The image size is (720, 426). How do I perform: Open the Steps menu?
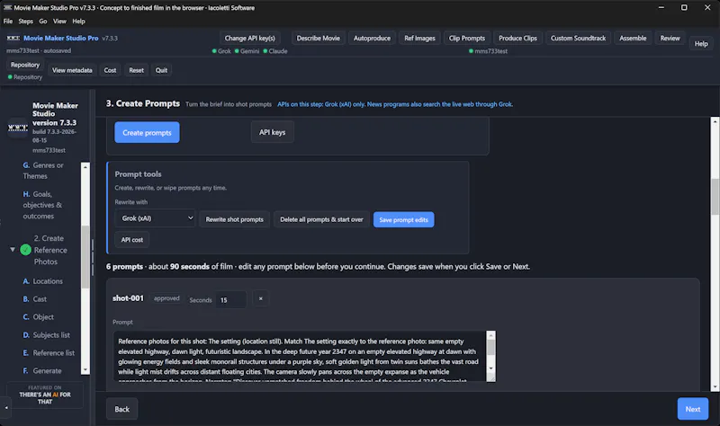point(25,21)
